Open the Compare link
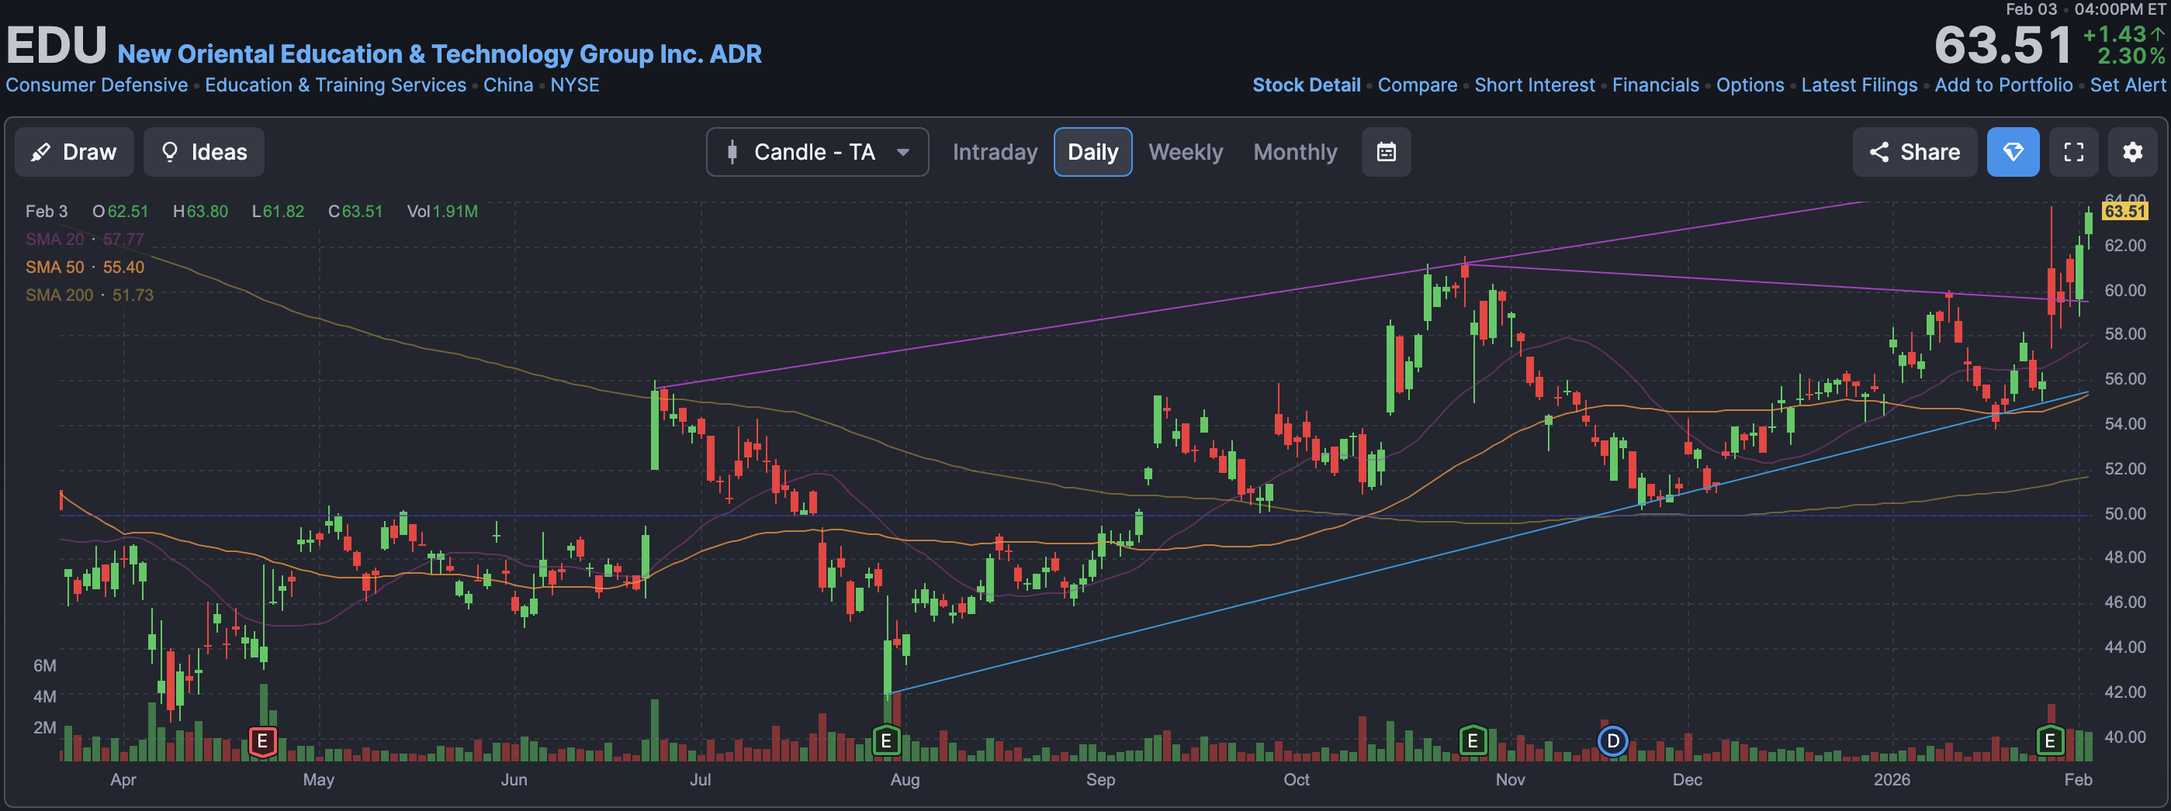The width and height of the screenshot is (2171, 811). [1417, 85]
